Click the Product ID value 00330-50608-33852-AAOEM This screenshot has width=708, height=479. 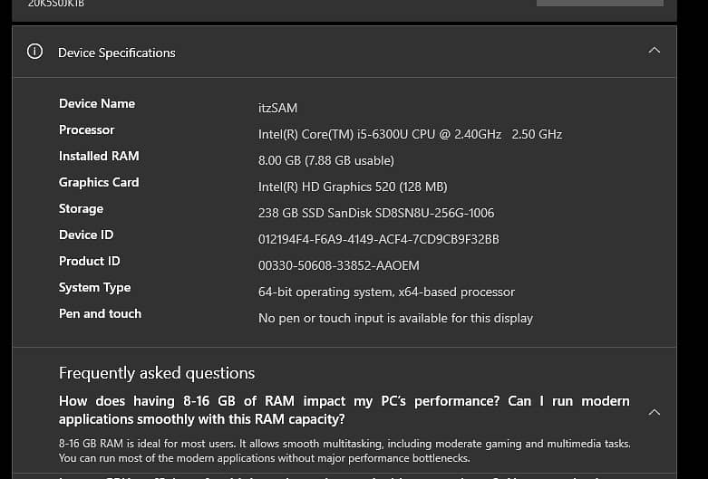[x=338, y=265]
